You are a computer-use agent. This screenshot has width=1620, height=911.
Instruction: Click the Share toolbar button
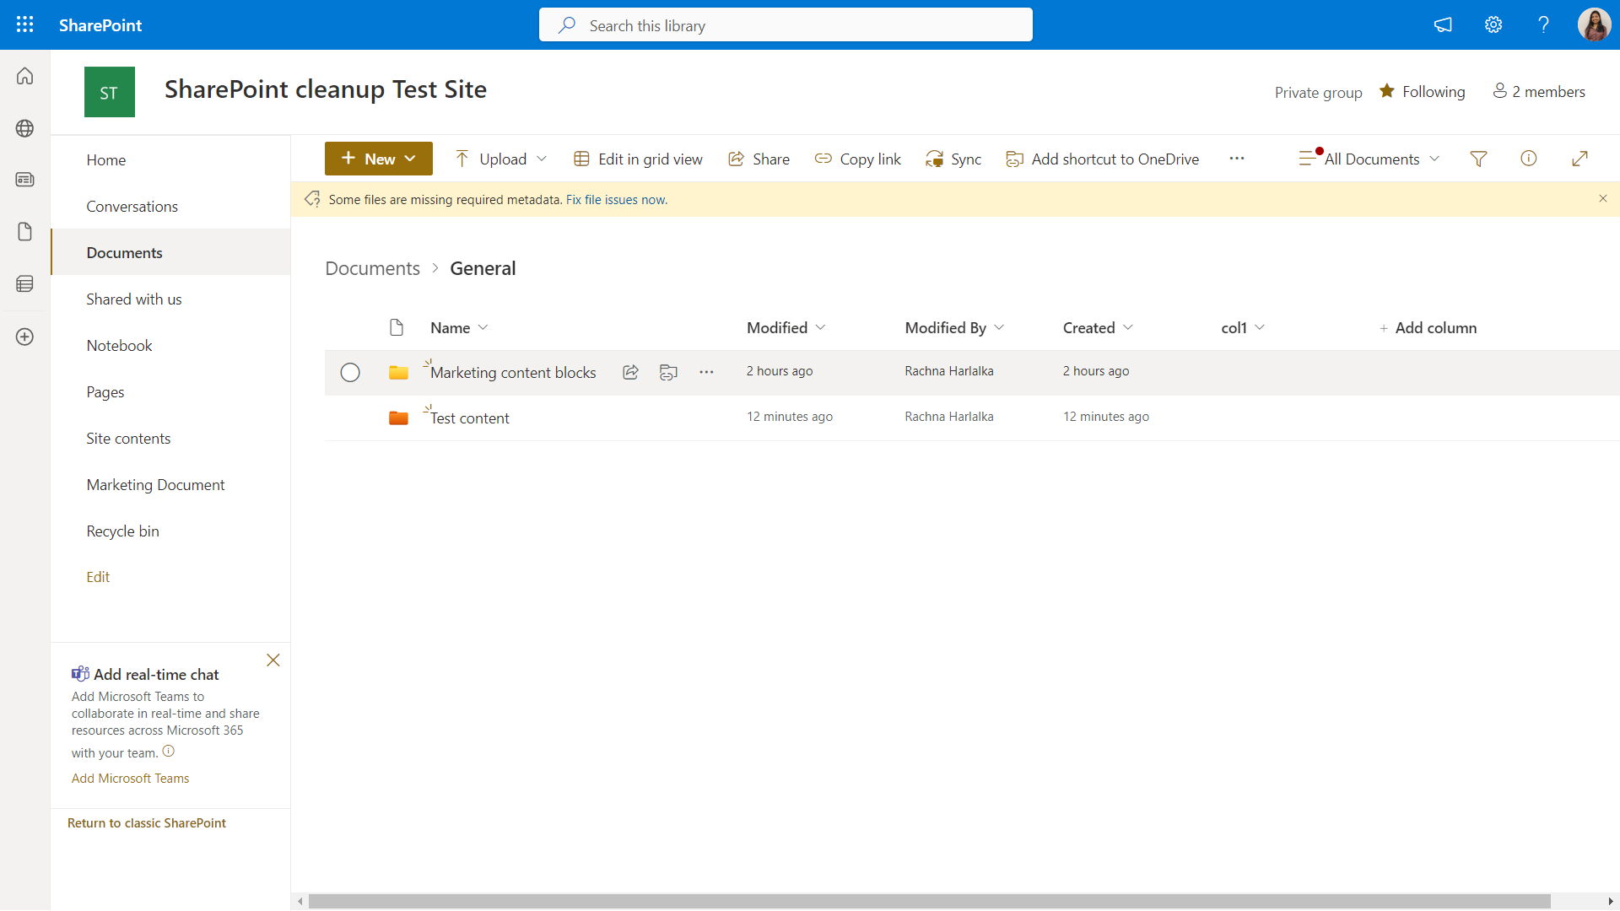(x=759, y=159)
